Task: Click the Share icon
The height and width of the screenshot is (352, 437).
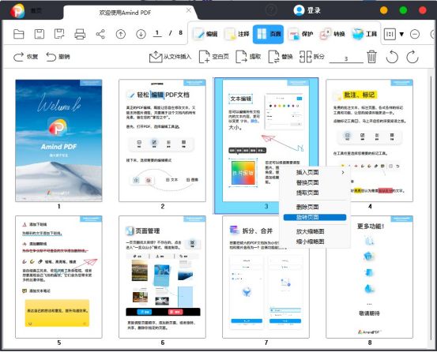Action: point(100,34)
